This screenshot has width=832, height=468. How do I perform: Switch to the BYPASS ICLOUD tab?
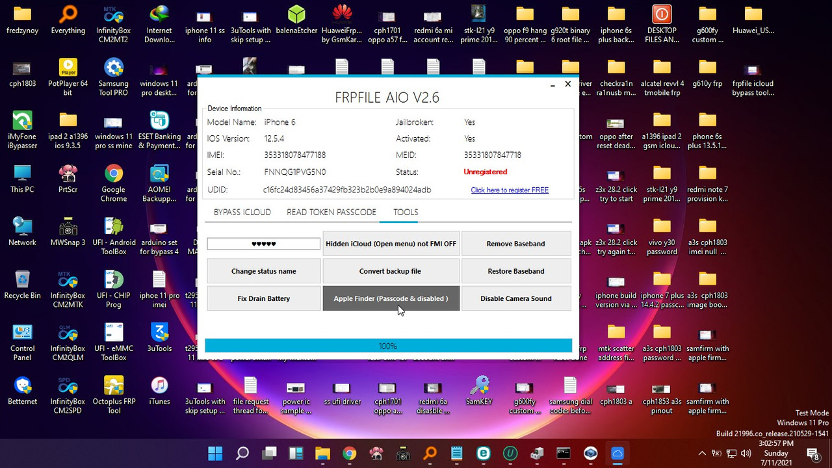[242, 212]
